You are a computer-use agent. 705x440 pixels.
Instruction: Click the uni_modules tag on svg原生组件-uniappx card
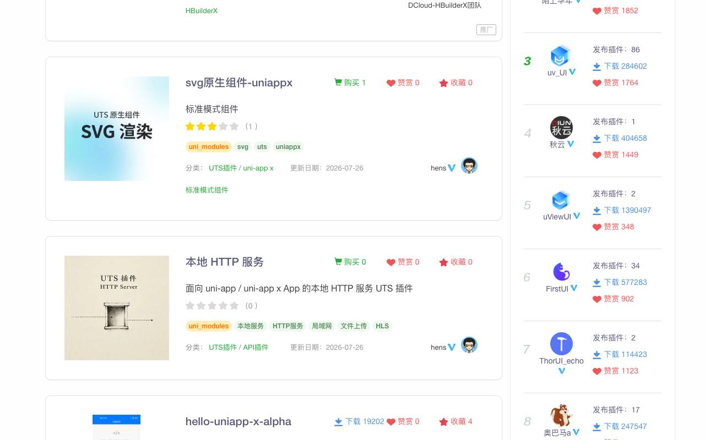click(x=209, y=147)
